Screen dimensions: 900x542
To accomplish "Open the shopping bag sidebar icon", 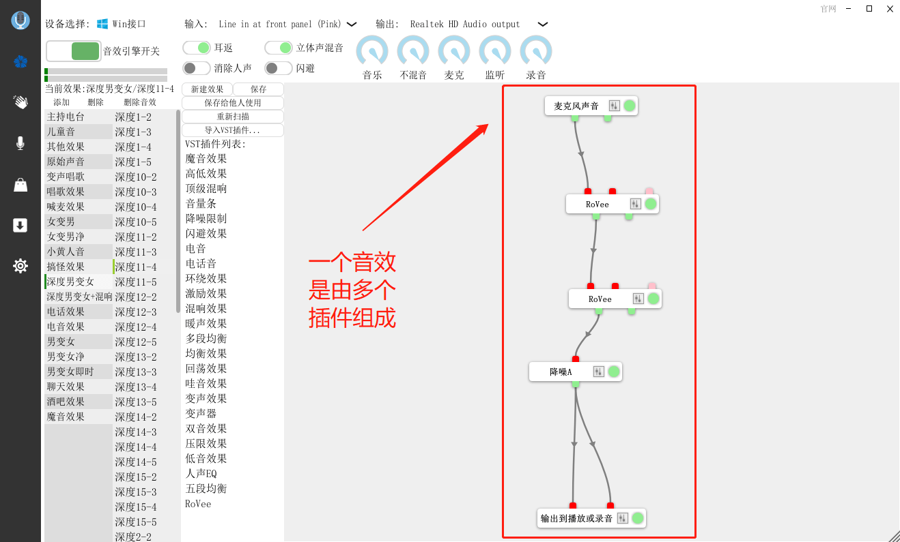I will point(20,185).
